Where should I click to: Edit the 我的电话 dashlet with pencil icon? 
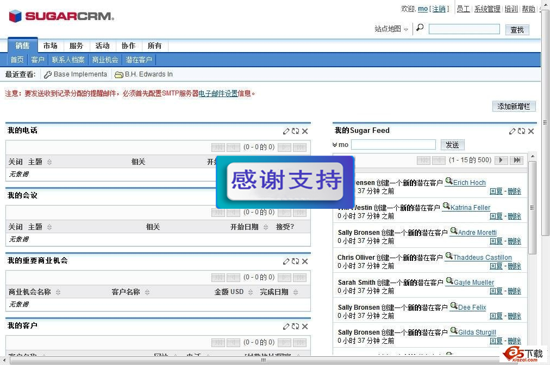click(286, 131)
